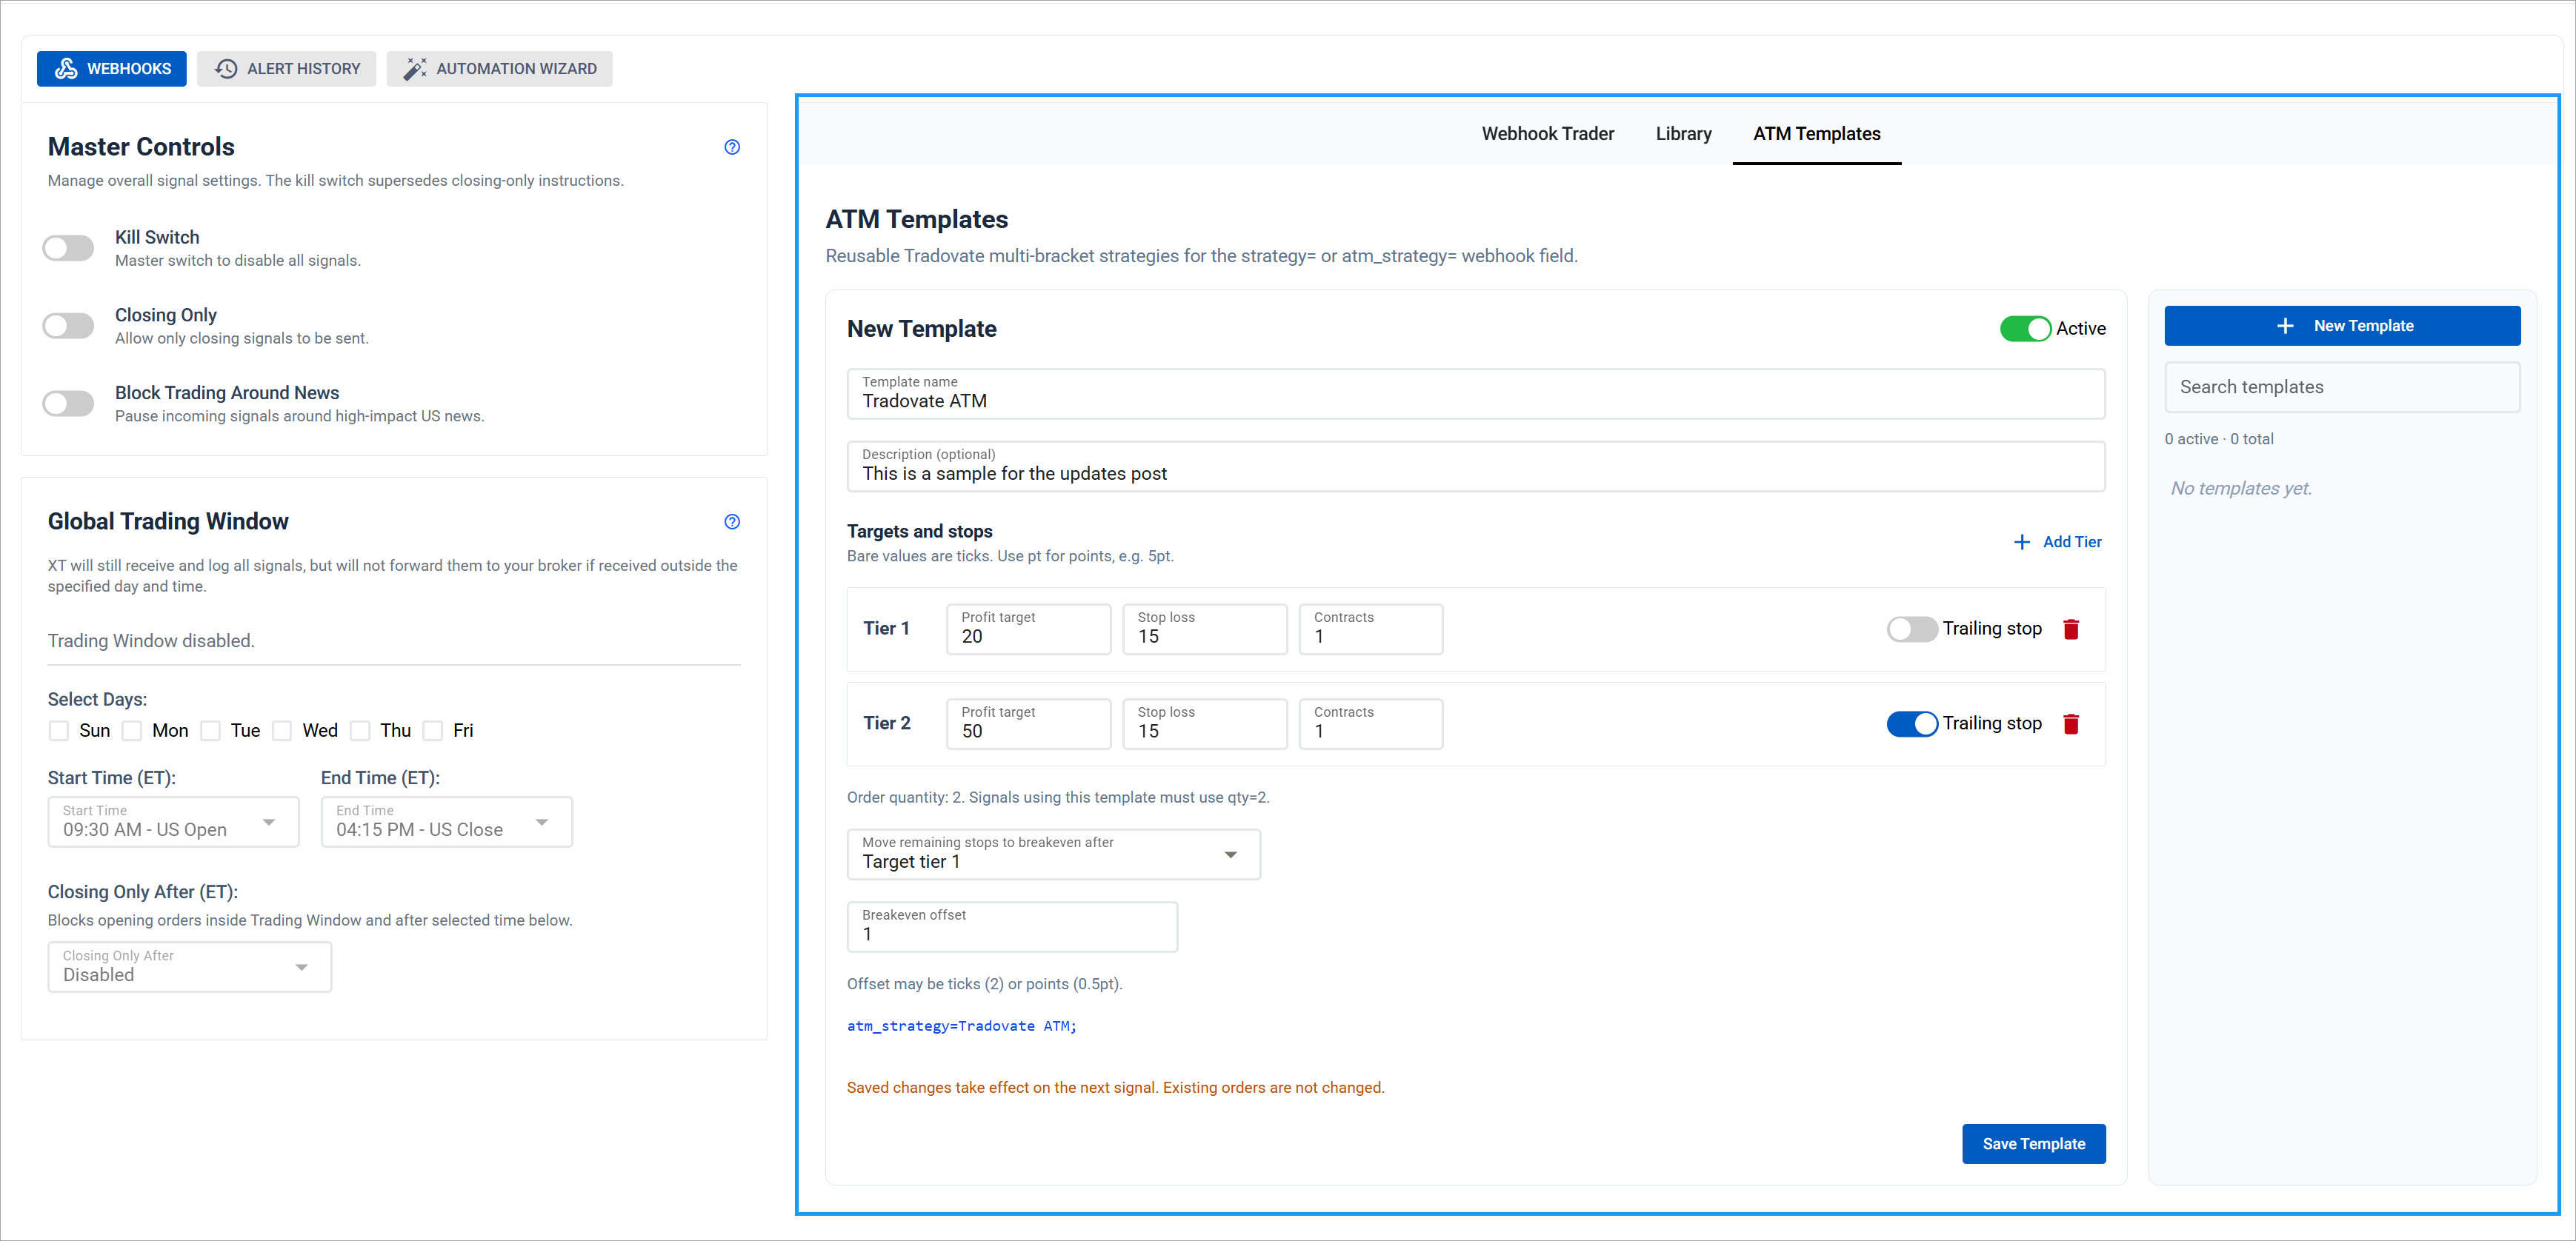Click Save Template button
The height and width of the screenshot is (1241, 2576).
click(2033, 1144)
